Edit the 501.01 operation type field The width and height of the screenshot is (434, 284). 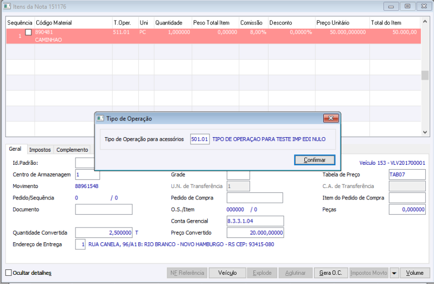[x=200, y=139]
